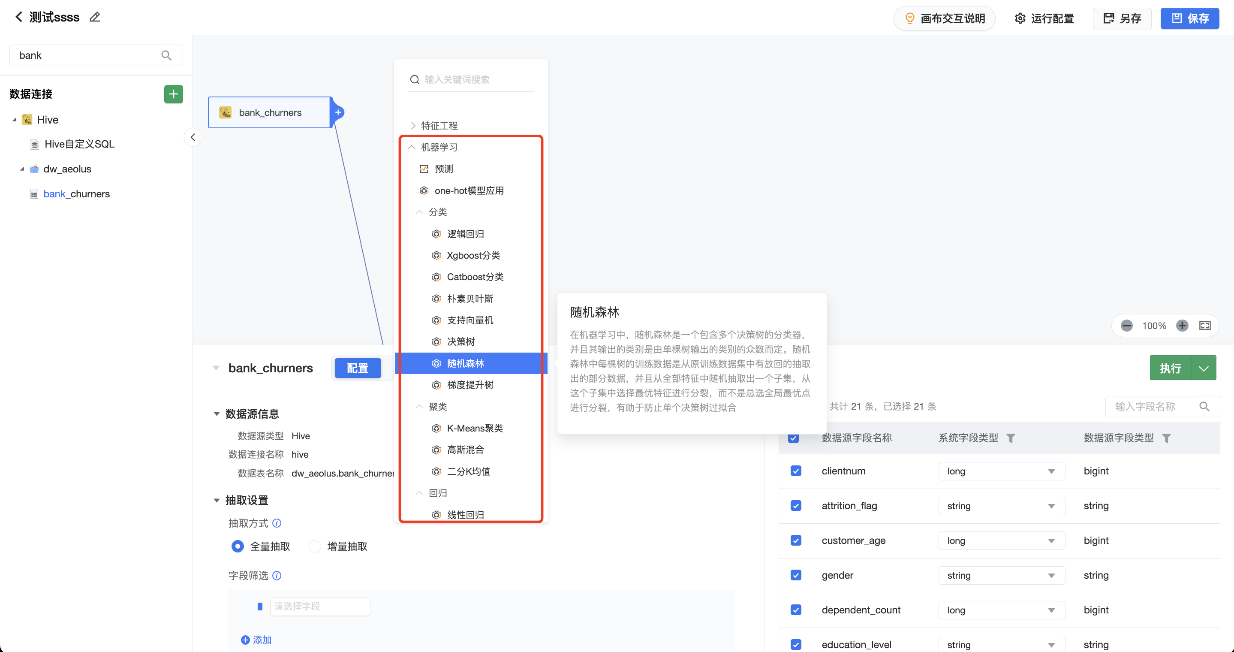1234x652 pixels.
Task: Click the fit-to-screen canvas icon
Action: pos(1205,326)
